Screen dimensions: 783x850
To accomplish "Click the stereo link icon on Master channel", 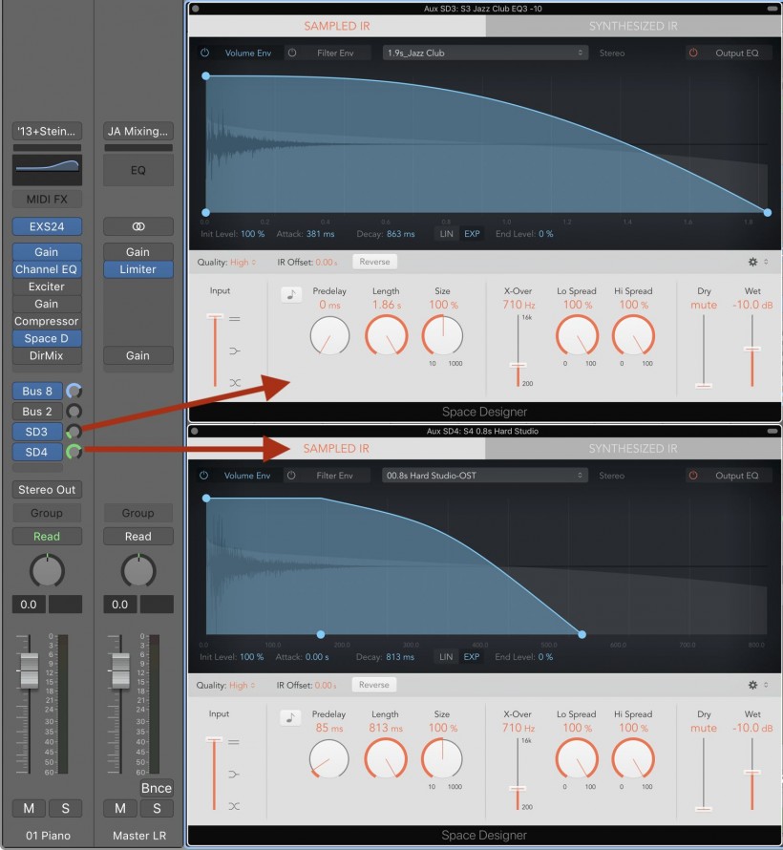I will [138, 226].
